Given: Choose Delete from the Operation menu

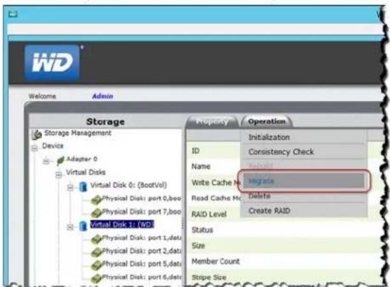Looking at the screenshot, I should pyautogui.click(x=303, y=196).
